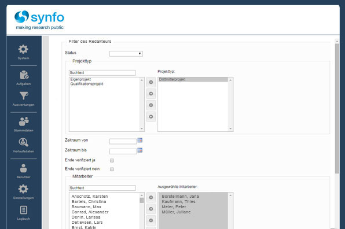Click page scrollbar up arrow
The height and width of the screenshot is (229, 345).
tap(337, 41)
